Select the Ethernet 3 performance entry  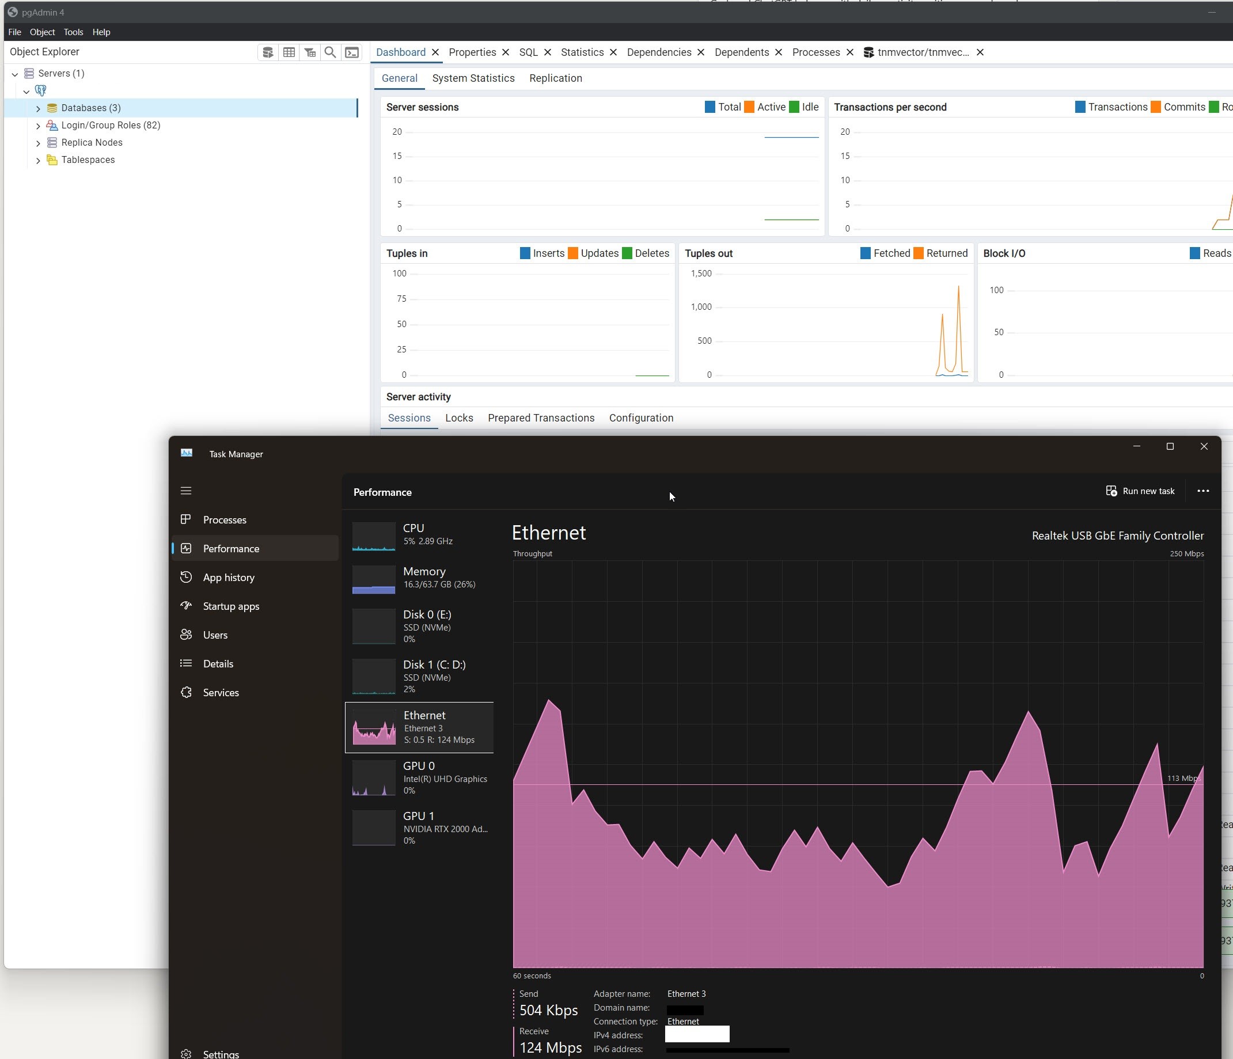[419, 727]
